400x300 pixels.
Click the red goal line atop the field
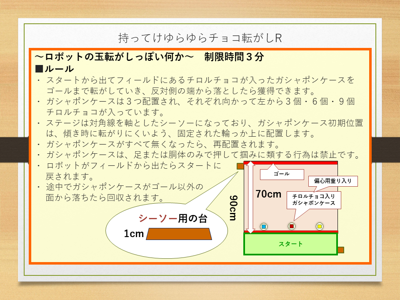[x=290, y=162]
